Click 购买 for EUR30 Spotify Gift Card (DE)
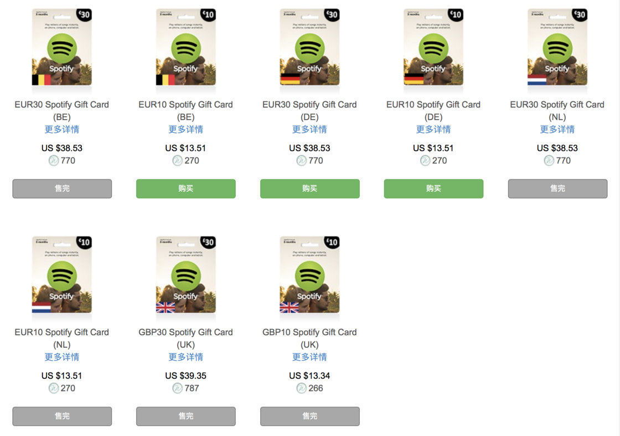This screenshot has height=436, width=620. pos(310,188)
